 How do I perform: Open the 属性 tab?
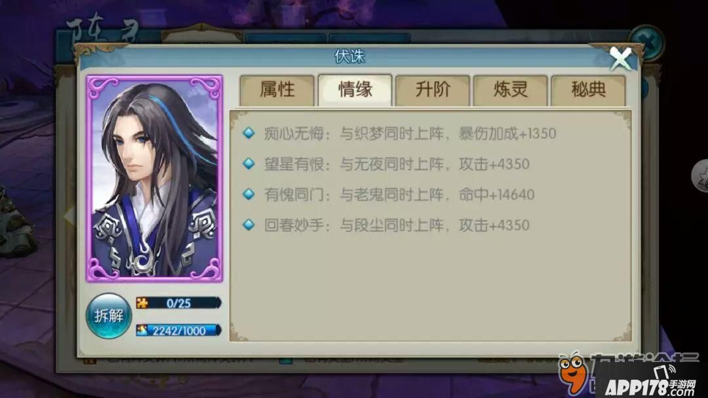pyautogui.click(x=277, y=90)
